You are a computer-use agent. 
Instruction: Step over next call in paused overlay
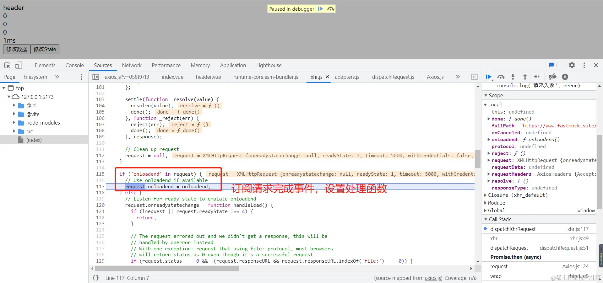click(x=330, y=9)
